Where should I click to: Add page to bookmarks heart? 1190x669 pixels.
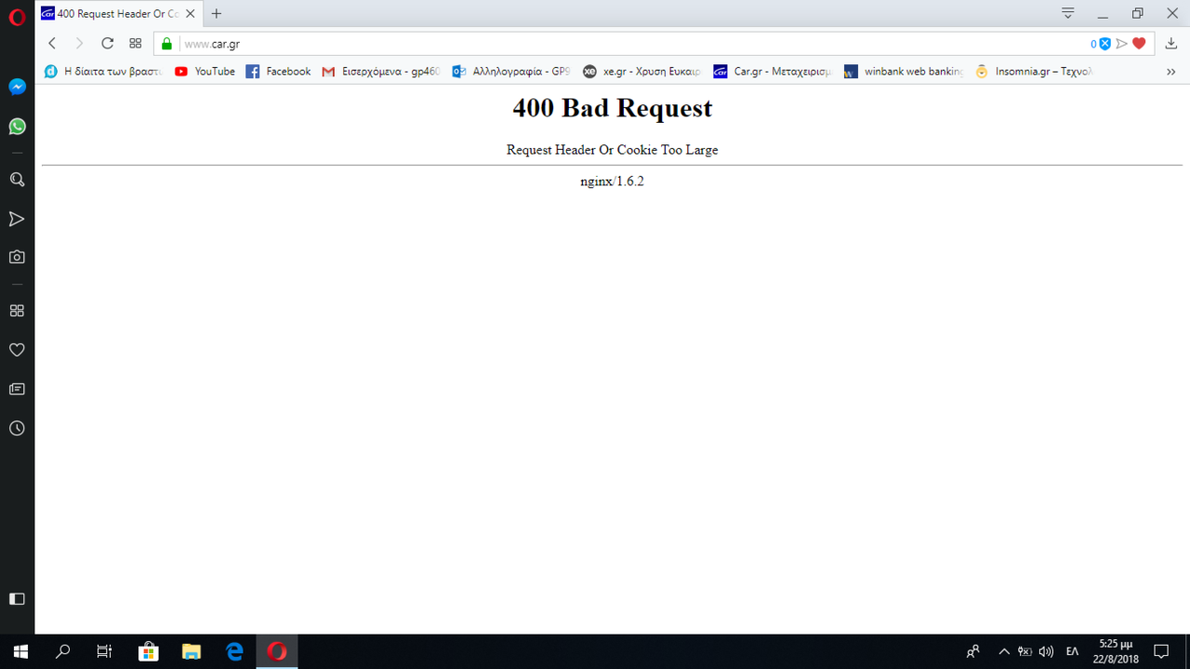click(1139, 44)
